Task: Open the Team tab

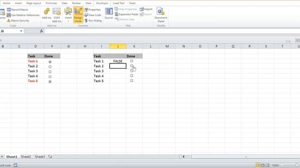Action: point(132,3)
